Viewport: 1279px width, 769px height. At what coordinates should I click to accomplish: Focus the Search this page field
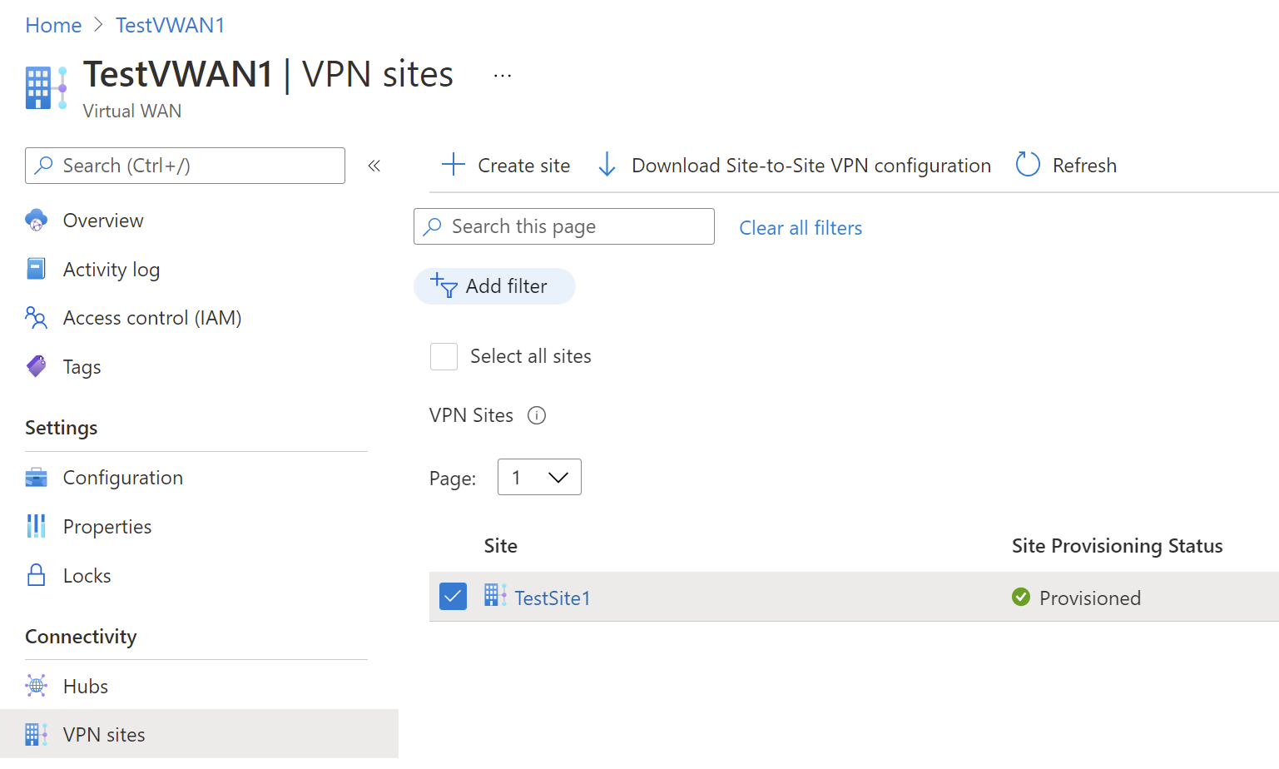pyautogui.click(x=574, y=226)
